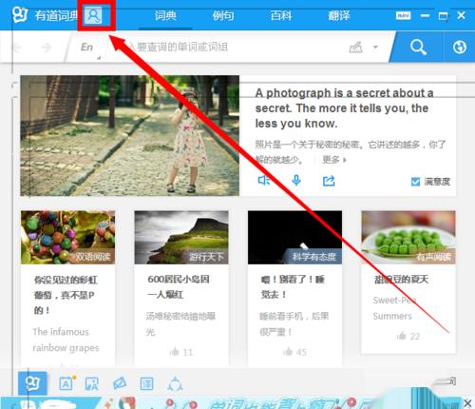Screen dimensions: 475x409
Task: Open article 你没见过的彩虹葡萄
Action: pos(66,295)
